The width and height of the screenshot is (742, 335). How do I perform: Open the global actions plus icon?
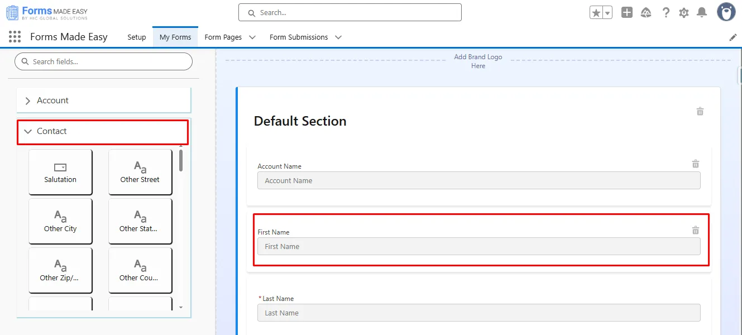(x=627, y=13)
